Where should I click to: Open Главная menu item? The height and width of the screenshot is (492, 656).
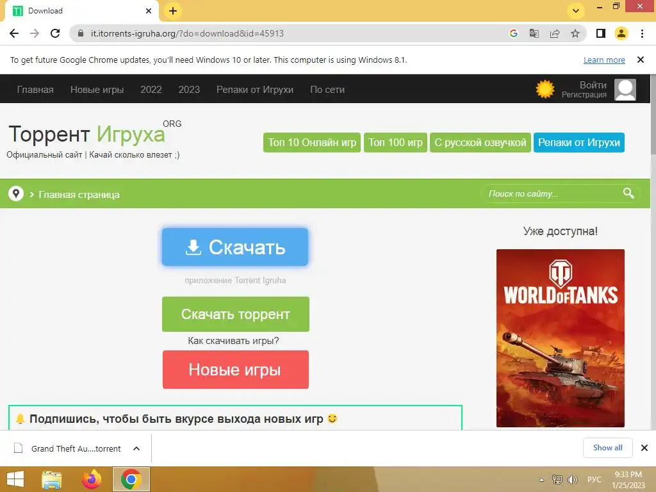35,90
